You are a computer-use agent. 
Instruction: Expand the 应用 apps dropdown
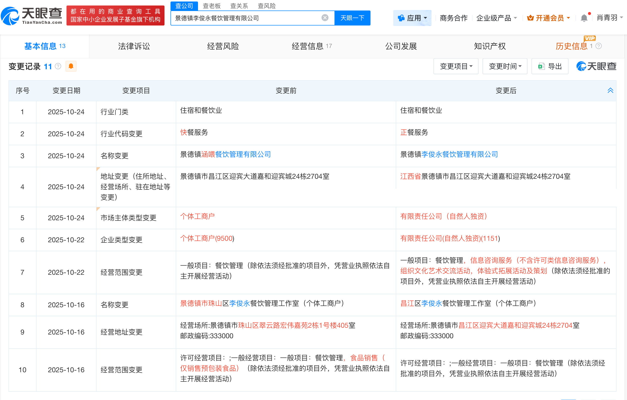pyautogui.click(x=412, y=18)
